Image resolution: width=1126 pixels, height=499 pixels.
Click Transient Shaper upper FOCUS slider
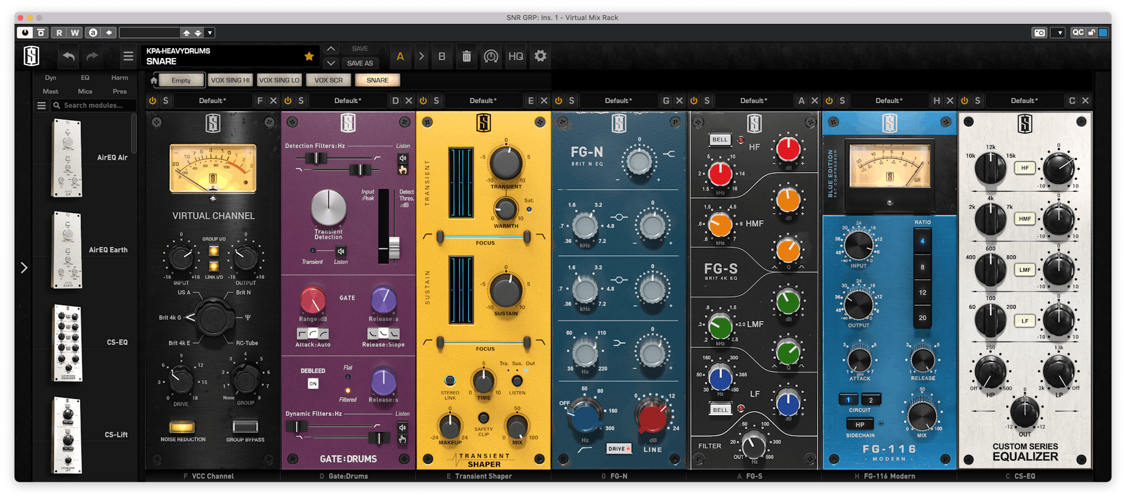click(x=484, y=237)
